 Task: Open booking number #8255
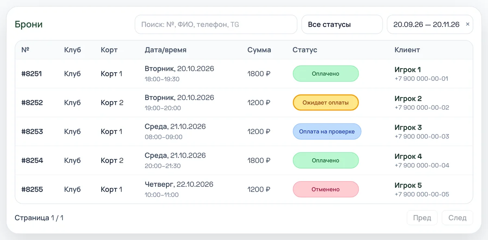tap(32, 189)
